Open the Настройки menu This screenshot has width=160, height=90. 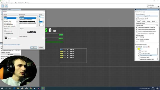[21, 3]
